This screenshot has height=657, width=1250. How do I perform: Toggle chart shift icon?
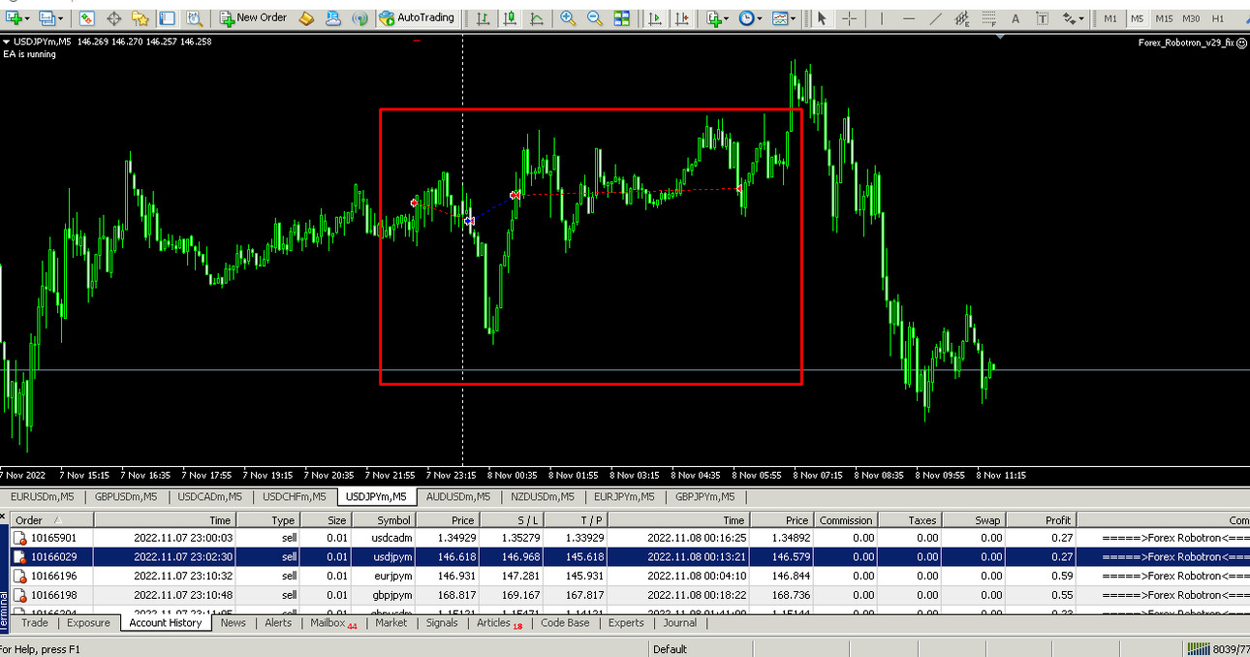[682, 18]
